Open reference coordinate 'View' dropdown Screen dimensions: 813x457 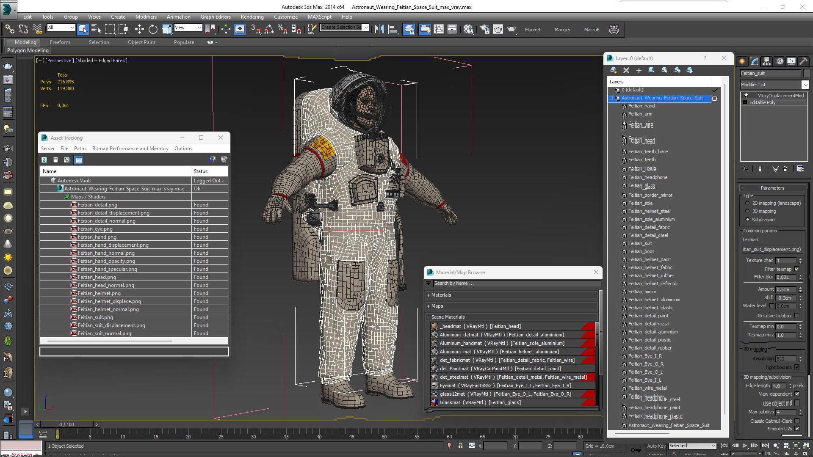pos(188,28)
